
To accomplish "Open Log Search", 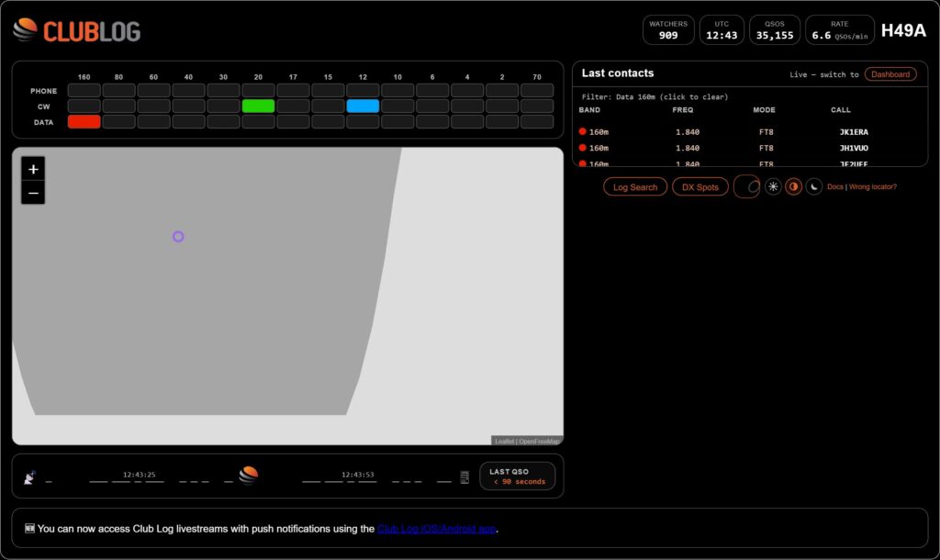I will [635, 187].
